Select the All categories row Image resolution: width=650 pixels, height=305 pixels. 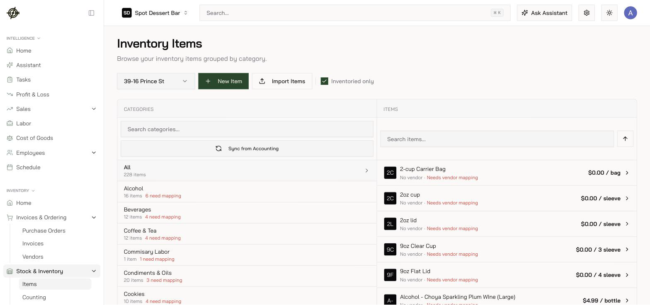[x=247, y=171]
